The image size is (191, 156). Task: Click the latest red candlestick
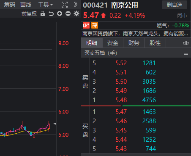[x=49, y=126]
